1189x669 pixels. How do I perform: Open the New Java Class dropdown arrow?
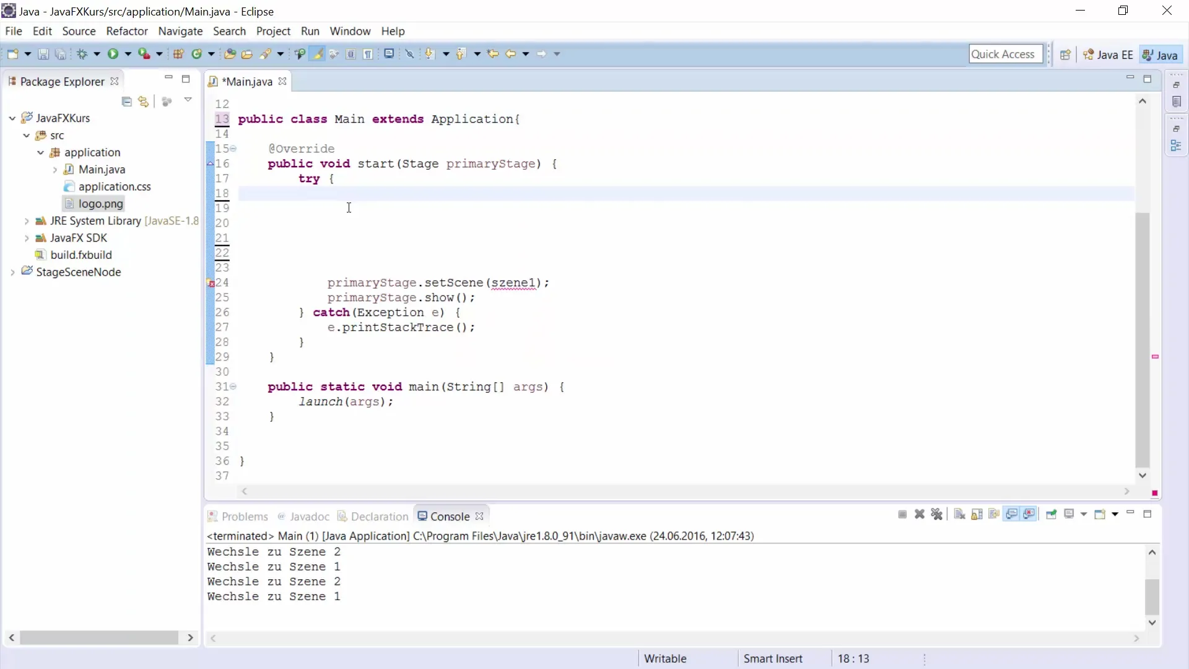pos(211,54)
